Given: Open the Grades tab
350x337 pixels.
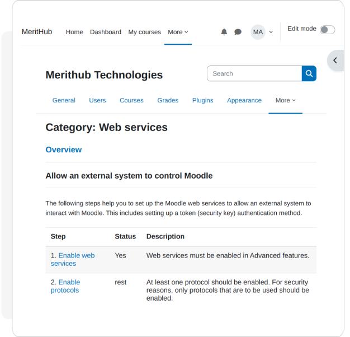Looking at the screenshot, I should (x=168, y=100).
